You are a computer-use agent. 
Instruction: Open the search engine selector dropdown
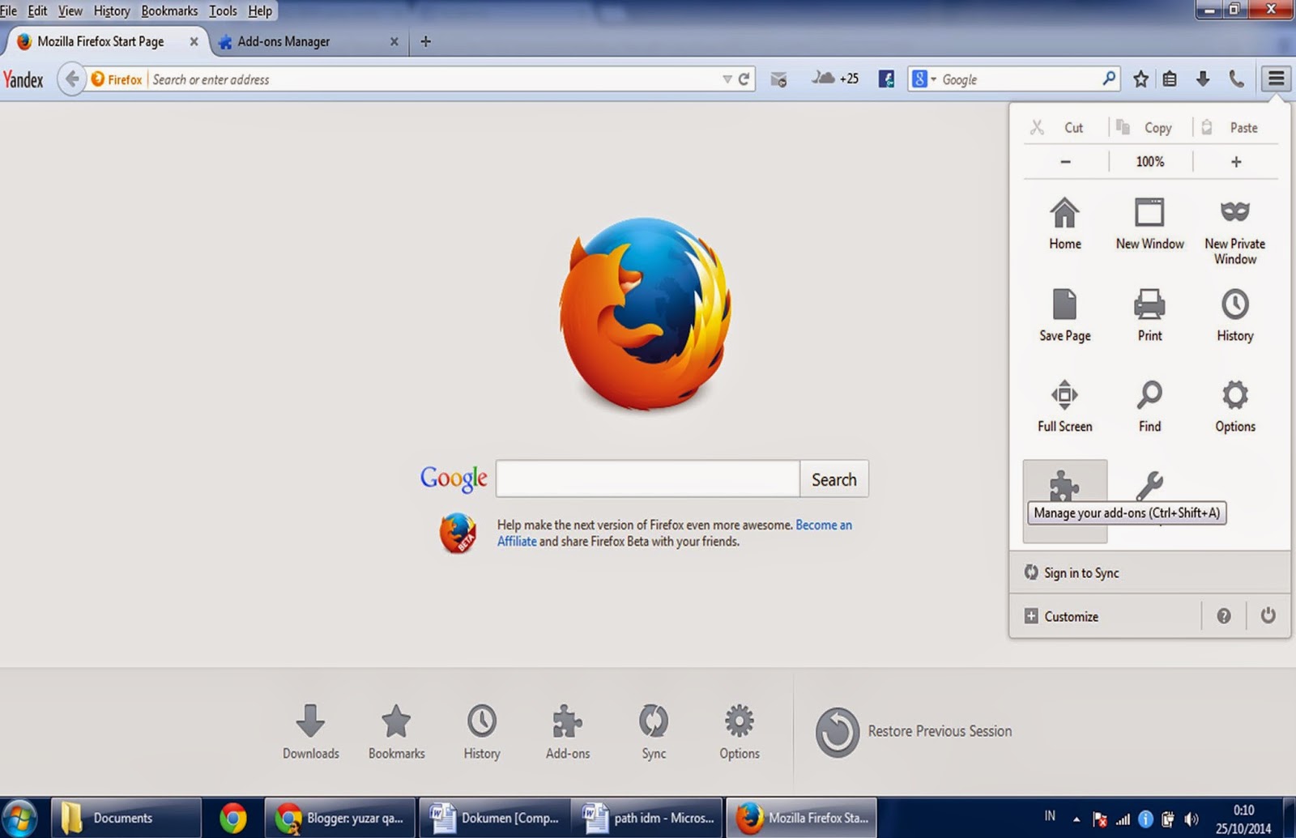click(x=924, y=79)
